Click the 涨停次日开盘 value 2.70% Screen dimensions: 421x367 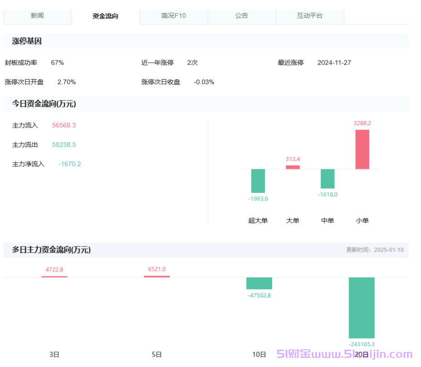click(67, 82)
